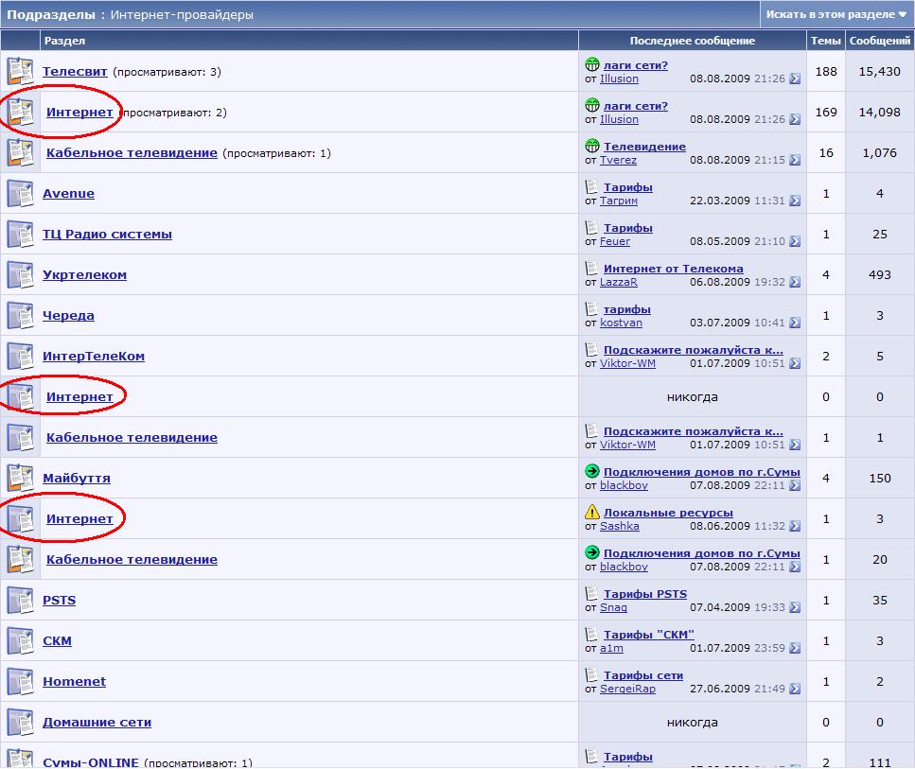
Task: Click the forum icon next to Avenue
Action: click(20, 193)
